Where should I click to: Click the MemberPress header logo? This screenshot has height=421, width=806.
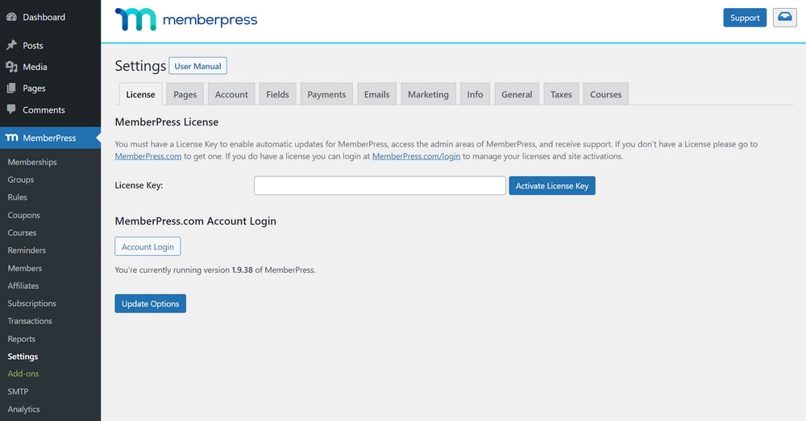pos(186,19)
